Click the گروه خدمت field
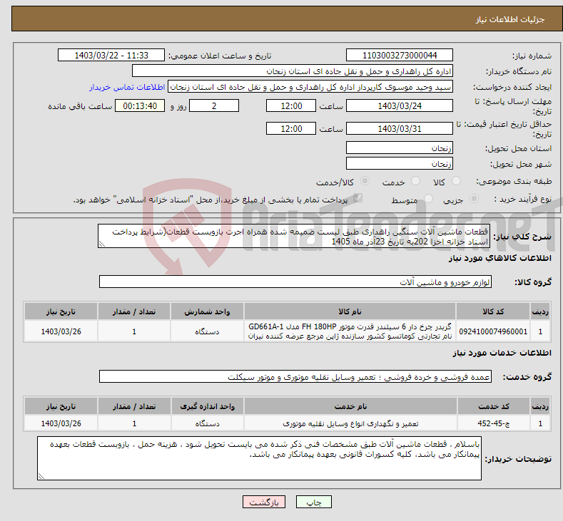The image size is (563, 521). (x=295, y=376)
